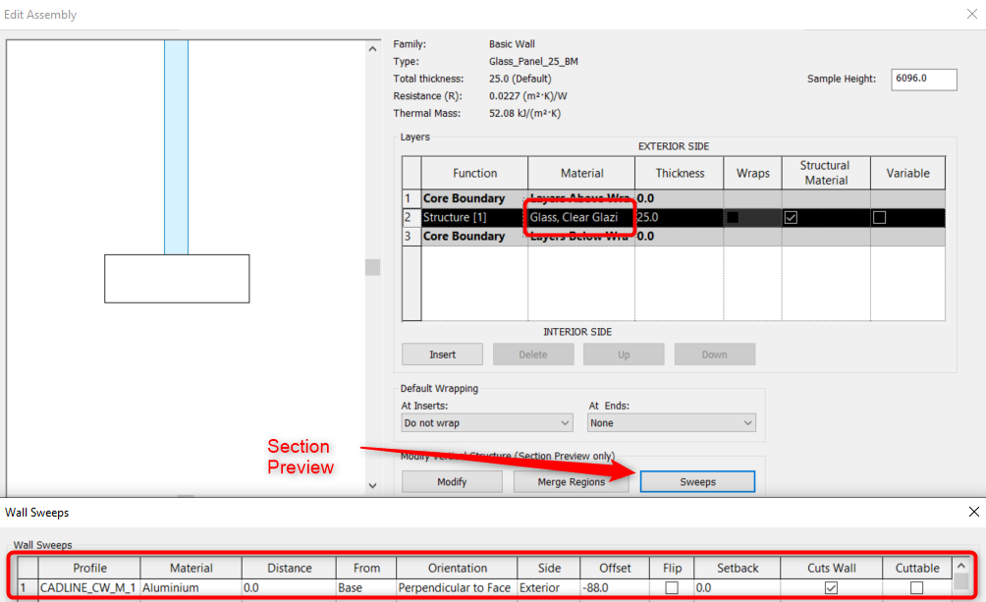This screenshot has width=986, height=602.
Task: Click the Delete layer button
Action: (533, 354)
